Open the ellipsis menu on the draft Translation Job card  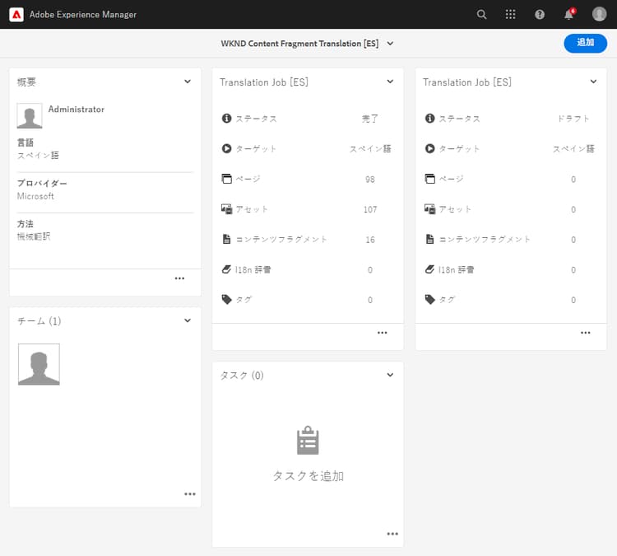pos(586,333)
